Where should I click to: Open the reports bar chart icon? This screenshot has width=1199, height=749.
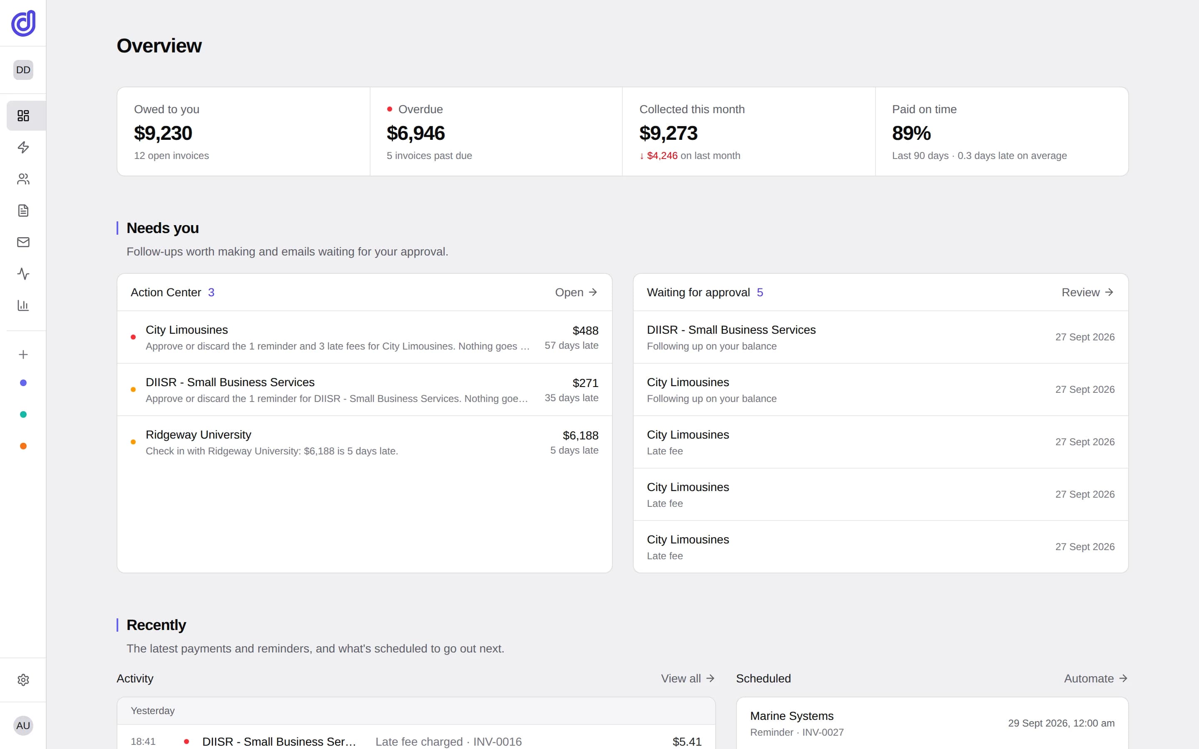point(23,305)
